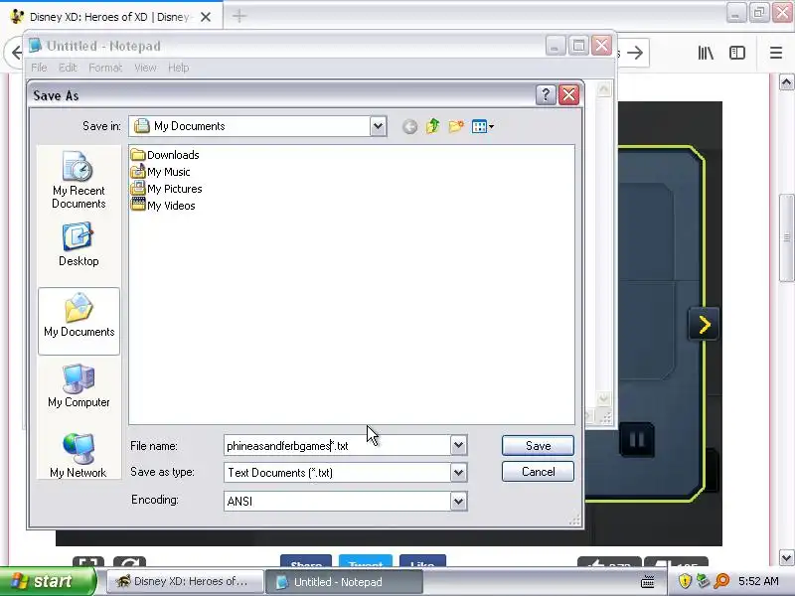This screenshot has width=795, height=596.
Task: Open a new browser tab
Action: pos(238,16)
